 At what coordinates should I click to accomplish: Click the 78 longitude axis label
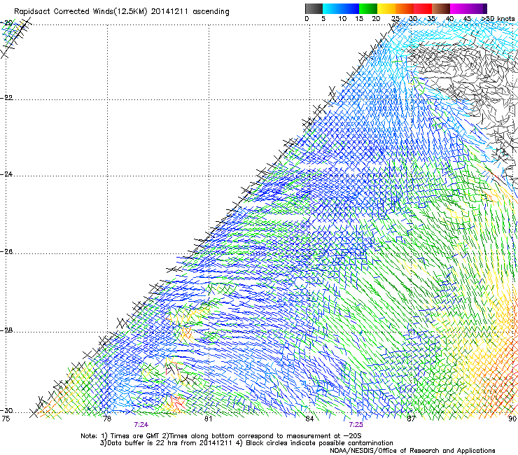coord(107,419)
